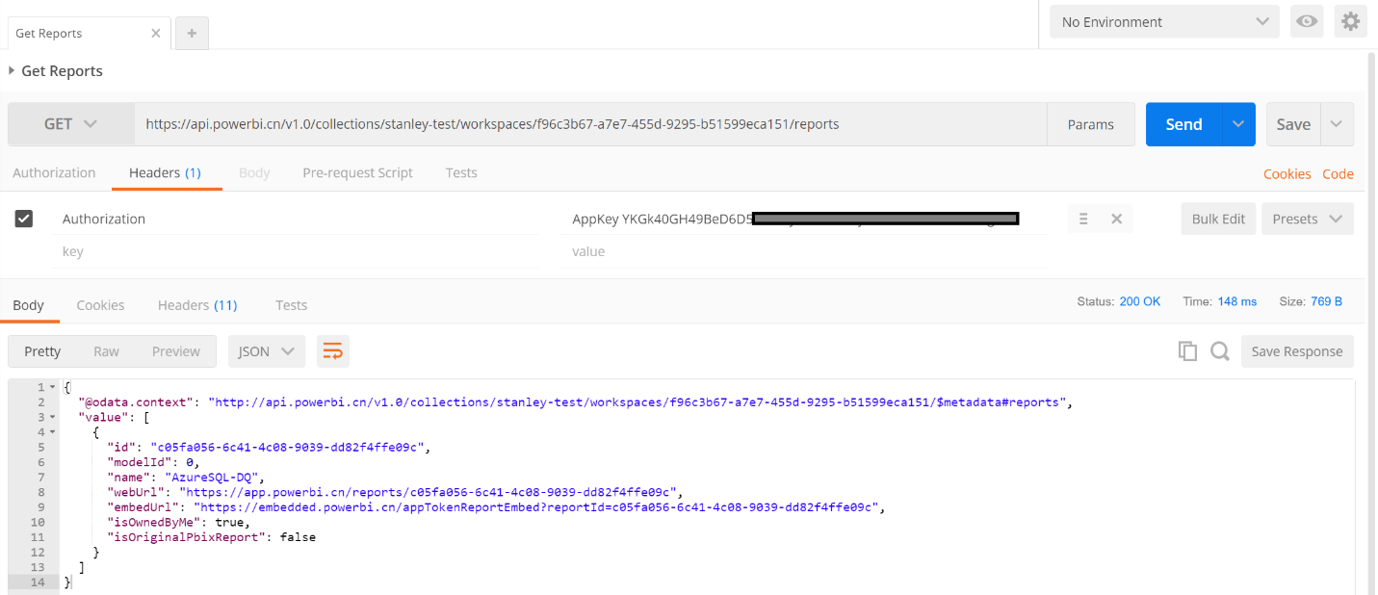Expand the JSON format dropdown

(267, 351)
